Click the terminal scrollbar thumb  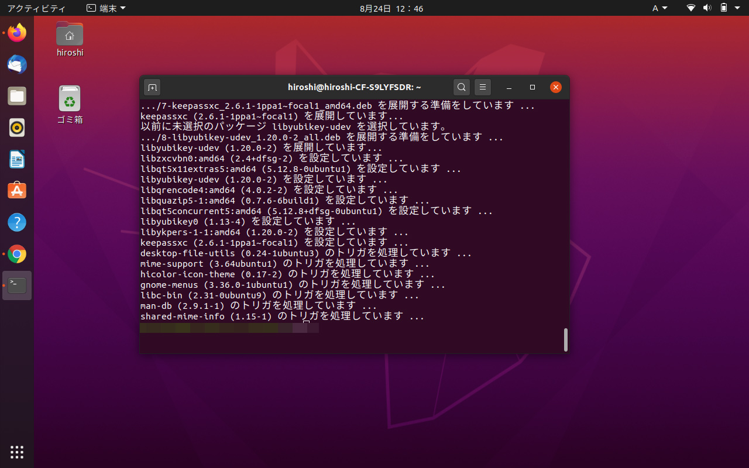coord(566,340)
